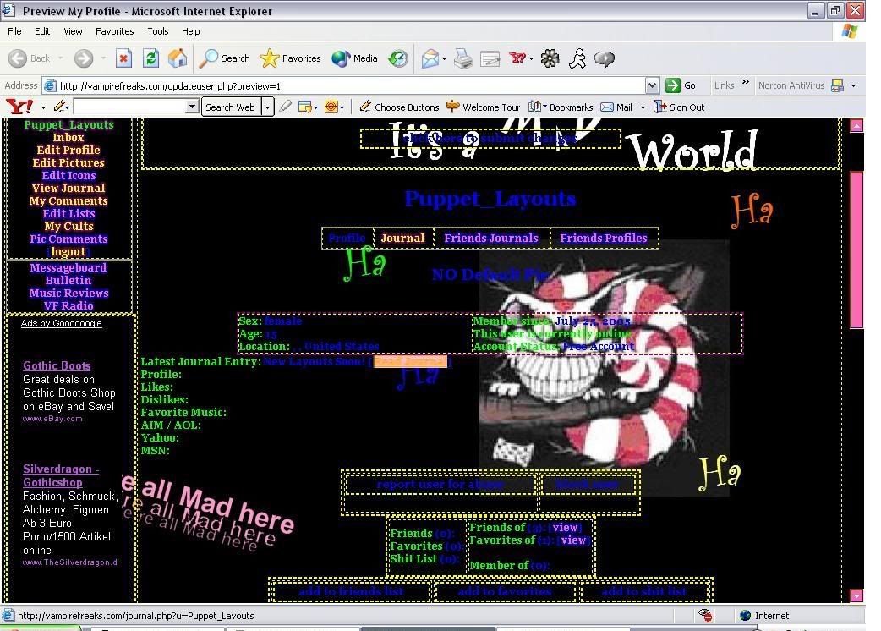Expand the Links toolbar chevron
The image size is (881, 631).
(745, 82)
